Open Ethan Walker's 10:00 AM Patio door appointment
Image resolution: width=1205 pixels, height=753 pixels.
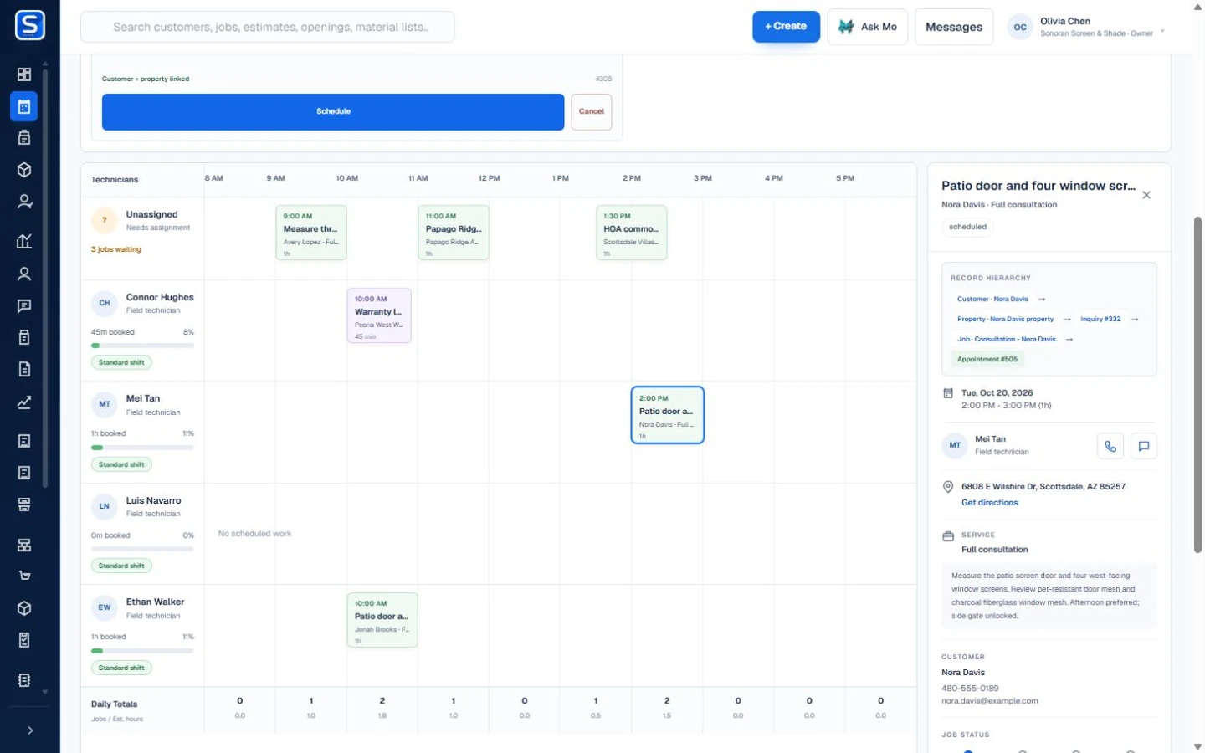click(382, 620)
